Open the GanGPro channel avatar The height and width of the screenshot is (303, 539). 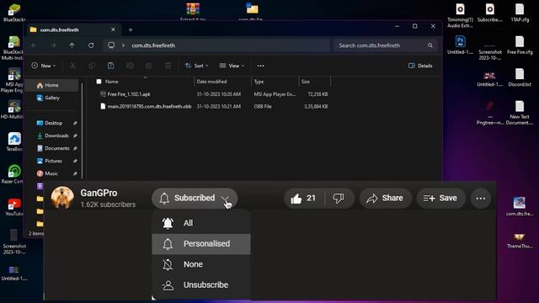click(x=62, y=198)
